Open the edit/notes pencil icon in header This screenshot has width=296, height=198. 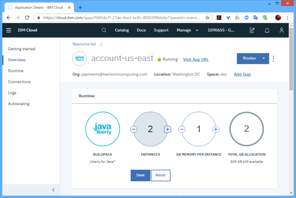click(252, 30)
